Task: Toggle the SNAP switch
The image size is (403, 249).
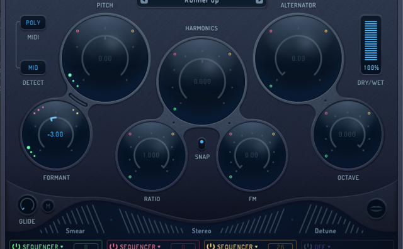Action: click(201, 144)
